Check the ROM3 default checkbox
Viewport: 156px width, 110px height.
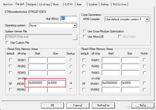(x=10, y=73)
